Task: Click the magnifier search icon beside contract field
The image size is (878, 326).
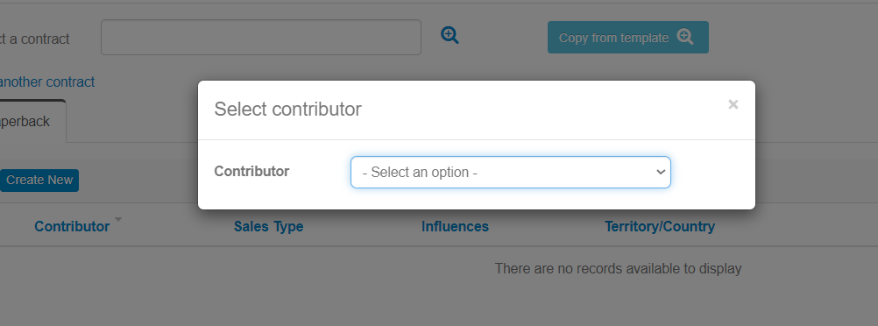Action: (x=450, y=35)
